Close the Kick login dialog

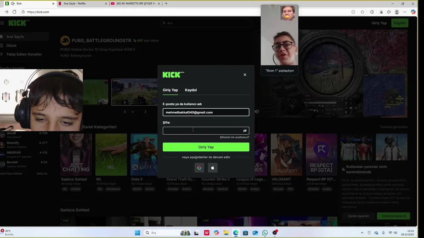point(245,75)
